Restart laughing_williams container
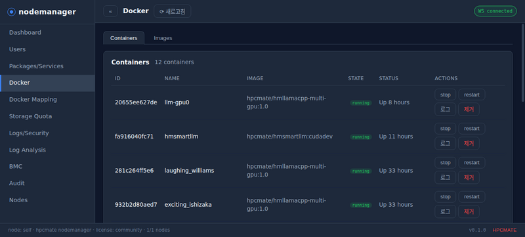Image resolution: width=525 pixels, height=237 pixels. pyautogui.click(x=472, y=163)
